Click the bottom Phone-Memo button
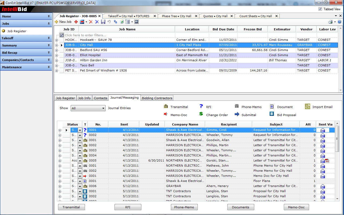344x215 pixels. [x=184, y=207]
